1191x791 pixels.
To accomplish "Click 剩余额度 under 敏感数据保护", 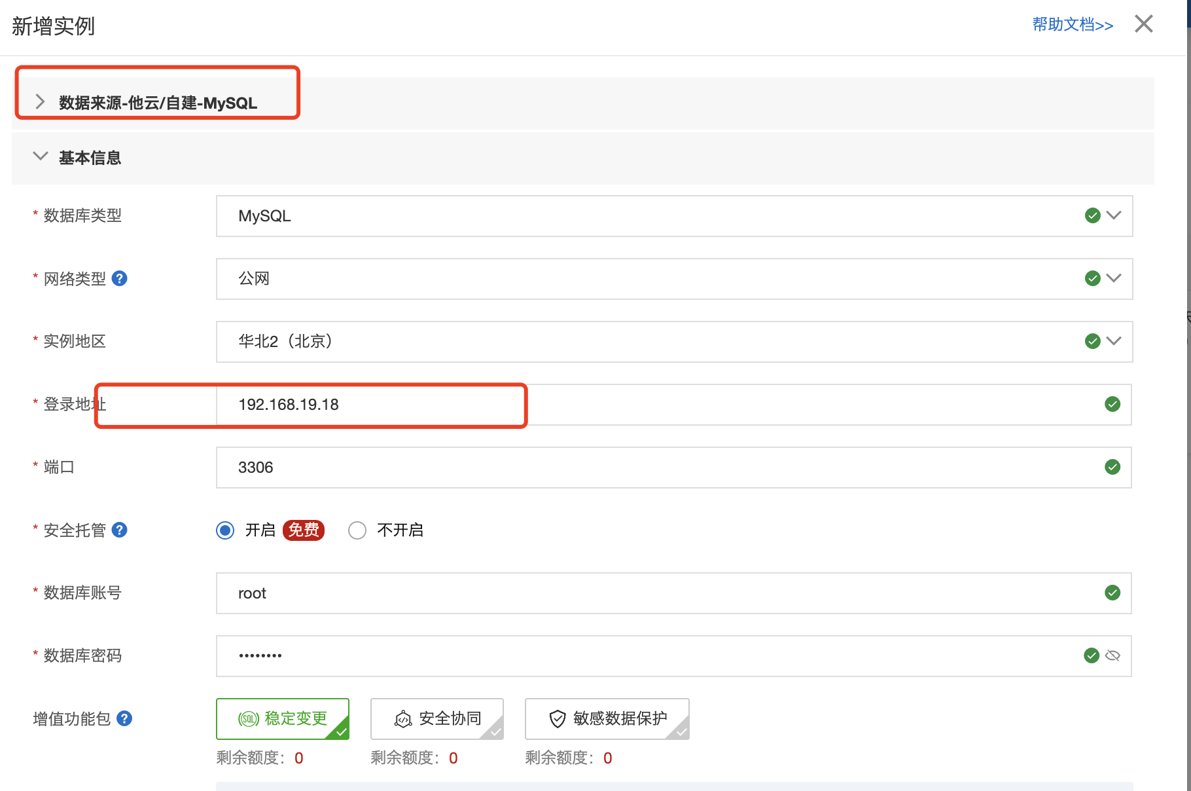I will click(569, 758).
